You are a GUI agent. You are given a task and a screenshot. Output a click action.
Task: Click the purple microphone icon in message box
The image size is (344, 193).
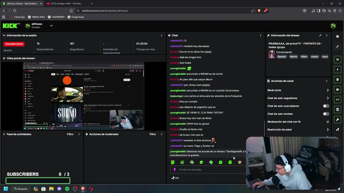click(175, 169)
